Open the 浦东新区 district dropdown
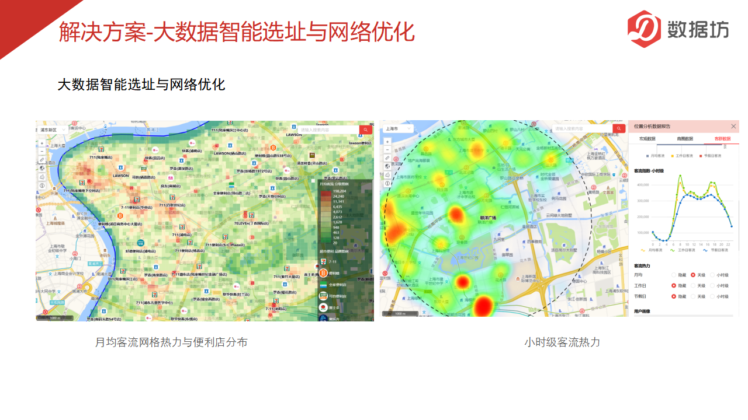The image size is (748, 420). click(x=53, y=129)
